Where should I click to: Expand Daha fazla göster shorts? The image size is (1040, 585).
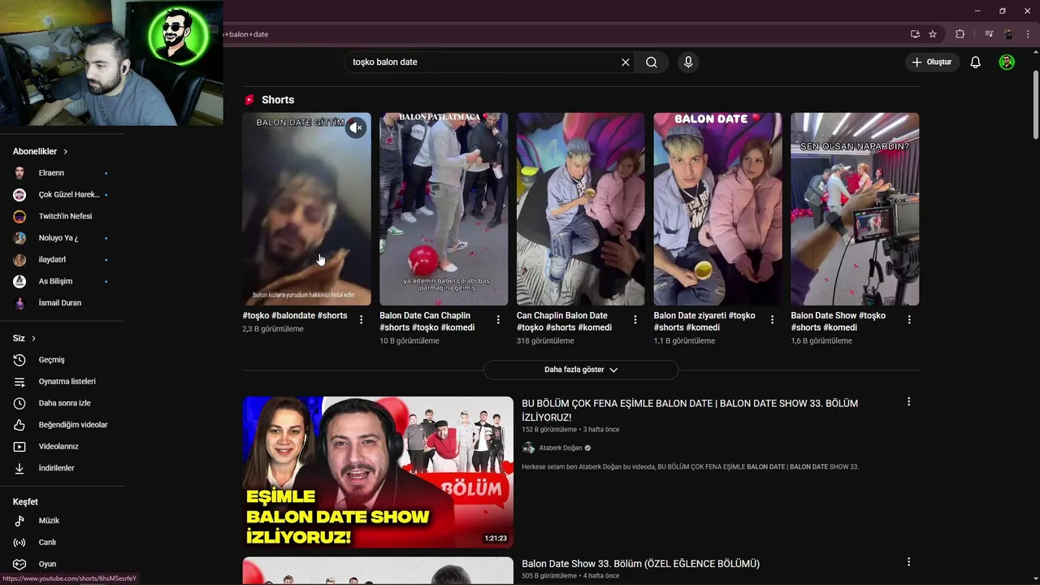pyautogui.click(x=581, y=370)
